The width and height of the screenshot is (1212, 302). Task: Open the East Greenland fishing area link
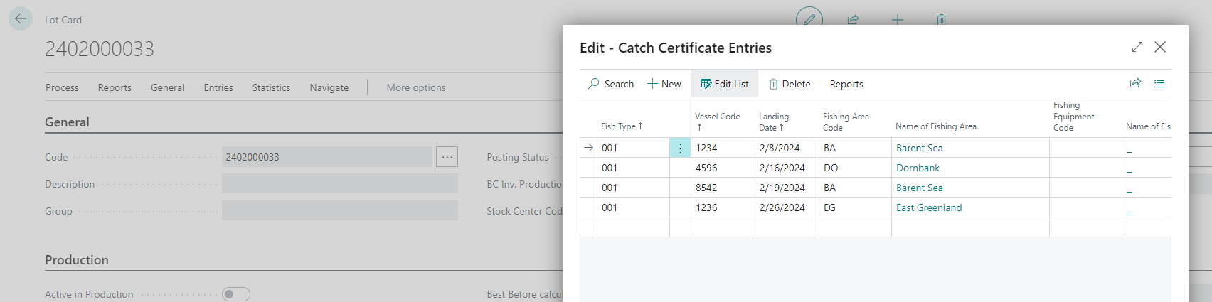(928, 207)
